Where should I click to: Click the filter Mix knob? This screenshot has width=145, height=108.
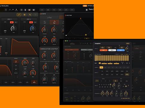pyautogui.click(x=33, y=73)
